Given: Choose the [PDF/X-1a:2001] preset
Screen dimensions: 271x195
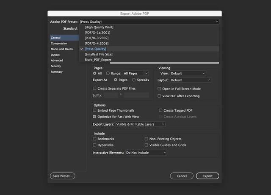Looking at the screenshot, I should [x=149, y=33].
